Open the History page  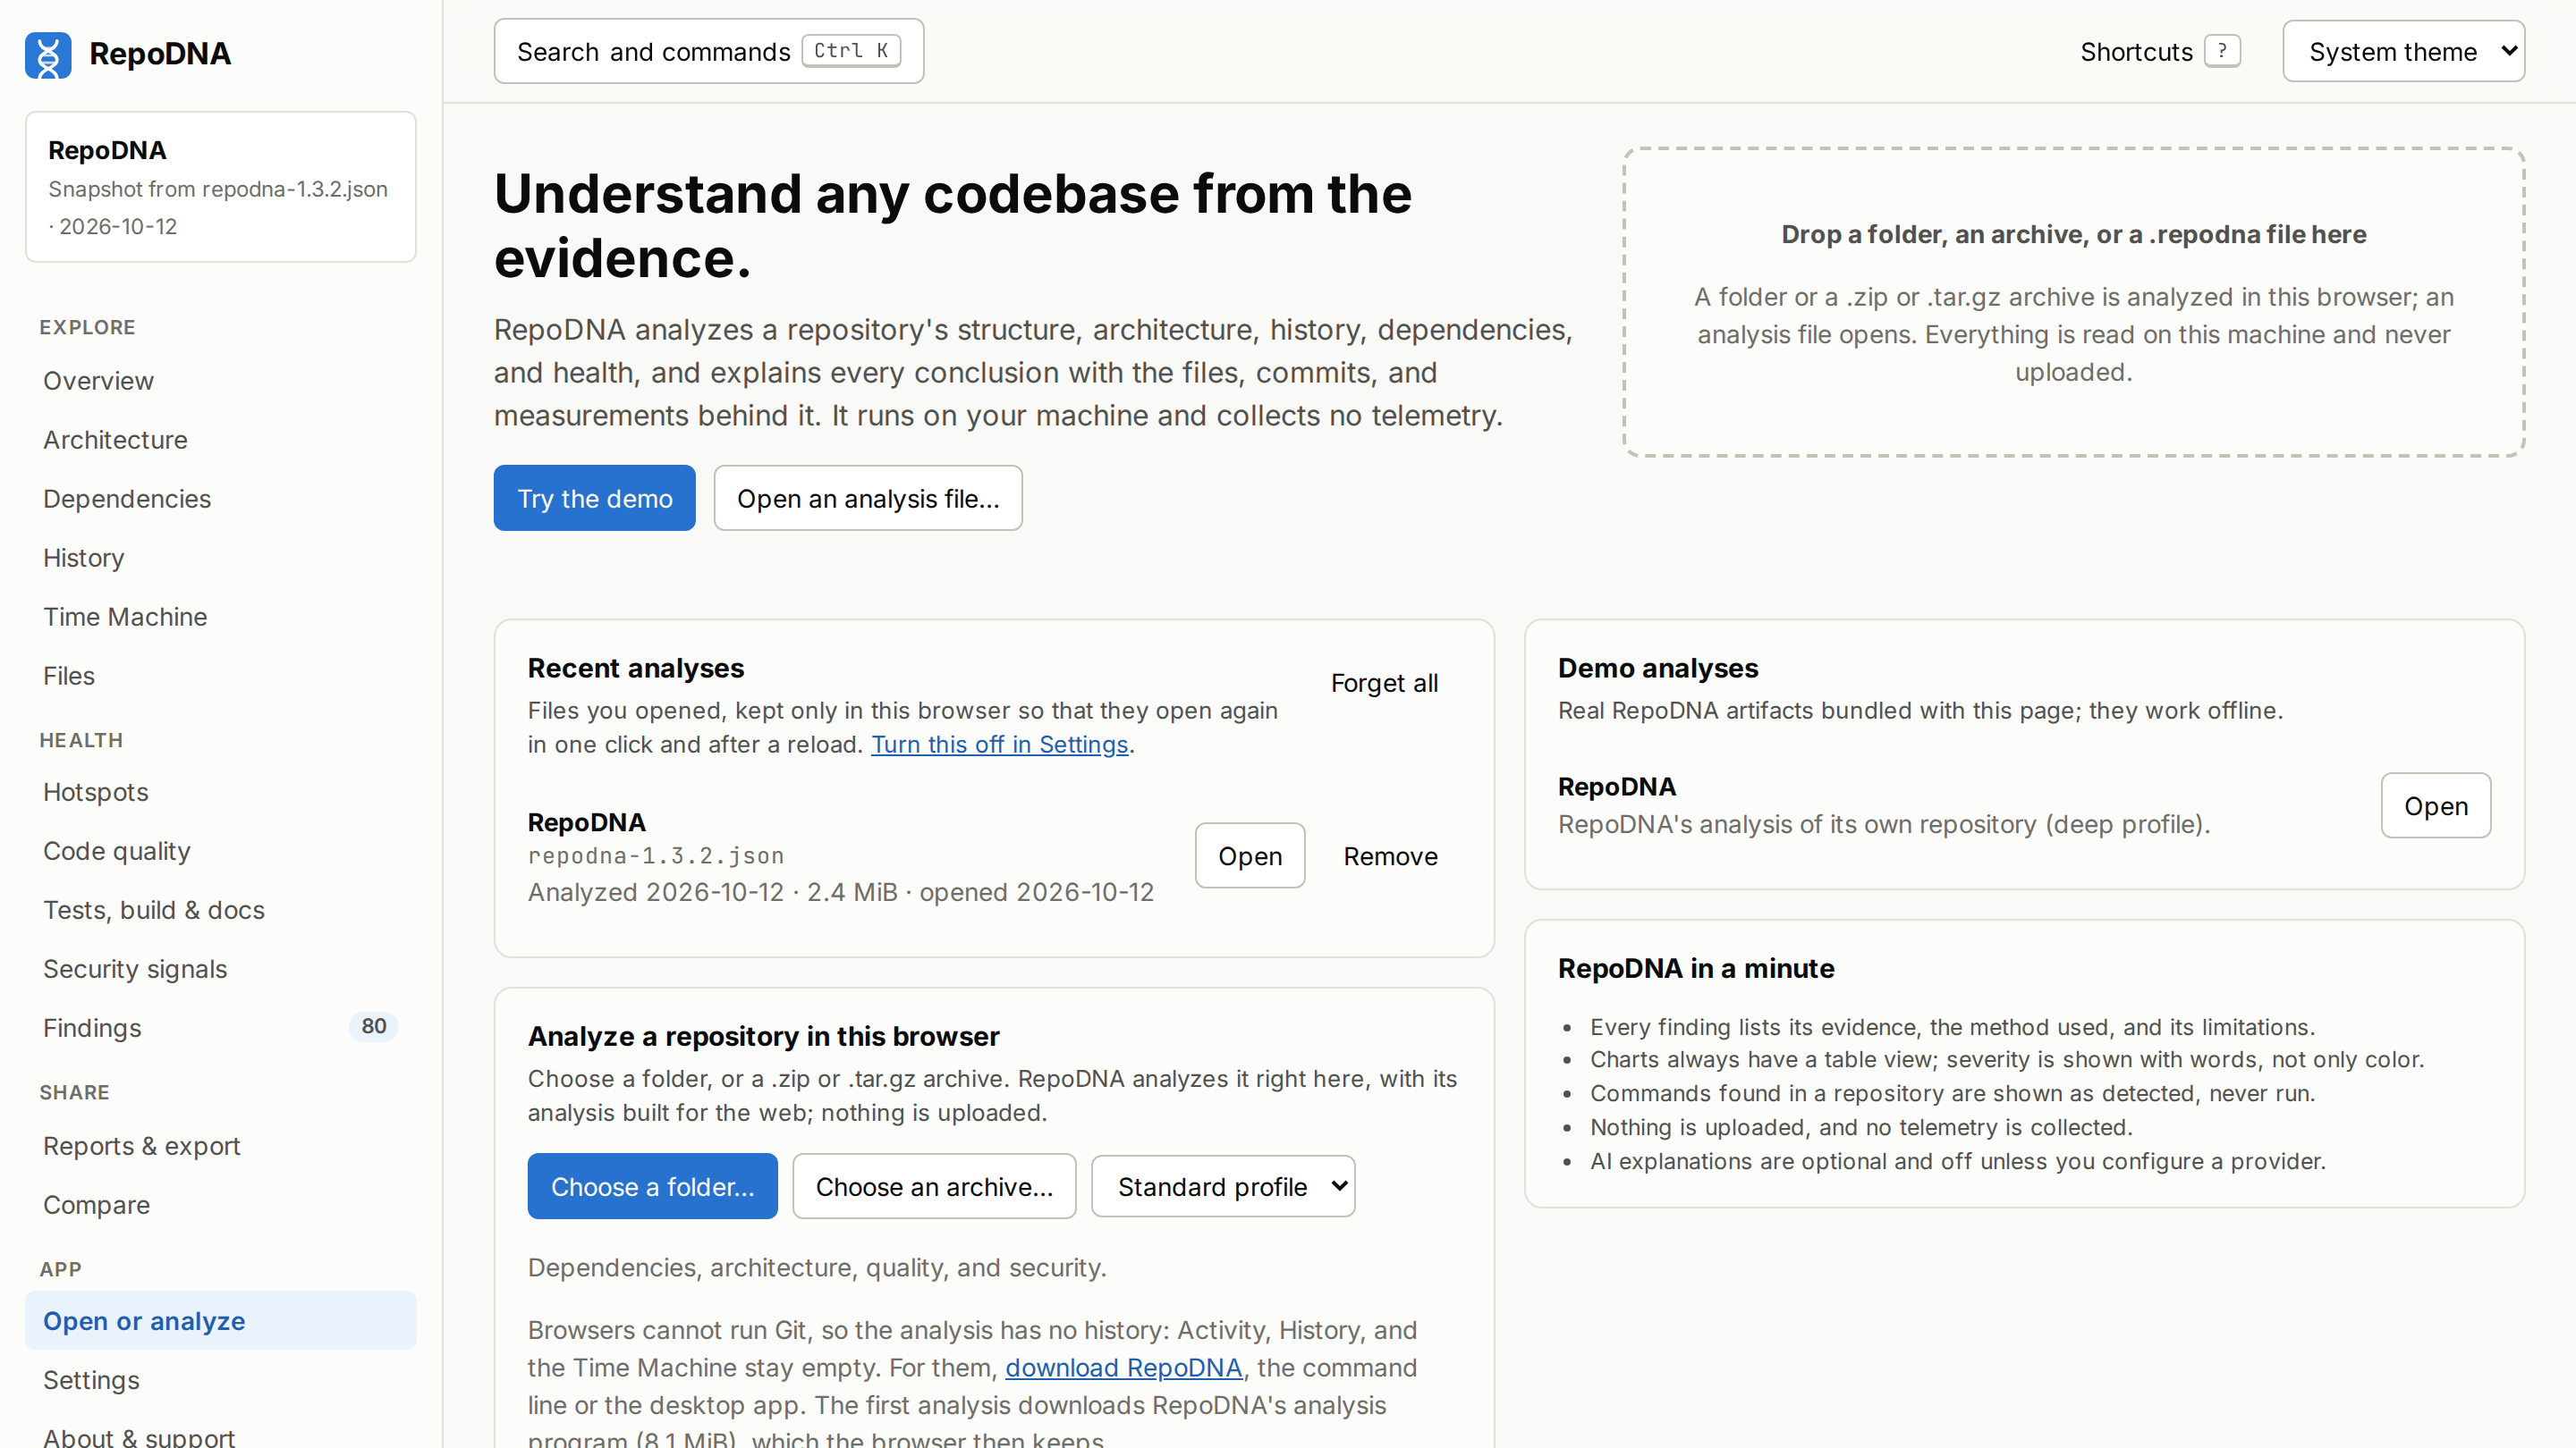pos(221,558)
